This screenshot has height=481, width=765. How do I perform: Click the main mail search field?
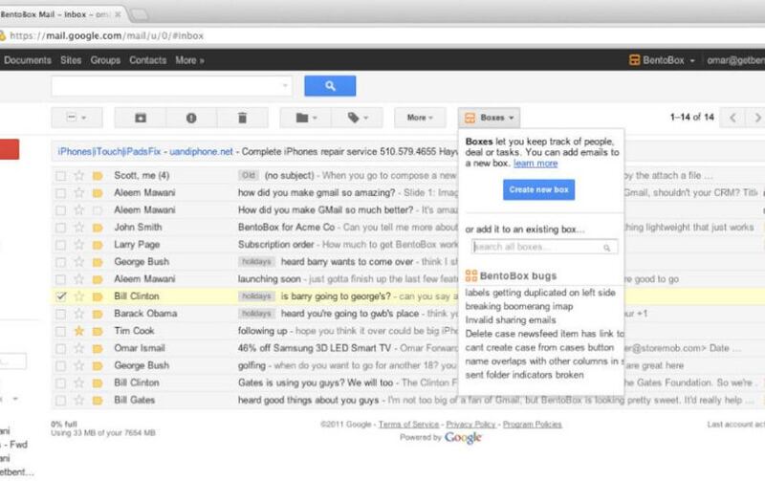[172, 86]
